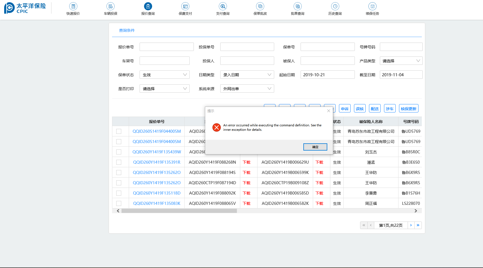Select the 报价查询 quote query icon

click(x=148, y=6)
